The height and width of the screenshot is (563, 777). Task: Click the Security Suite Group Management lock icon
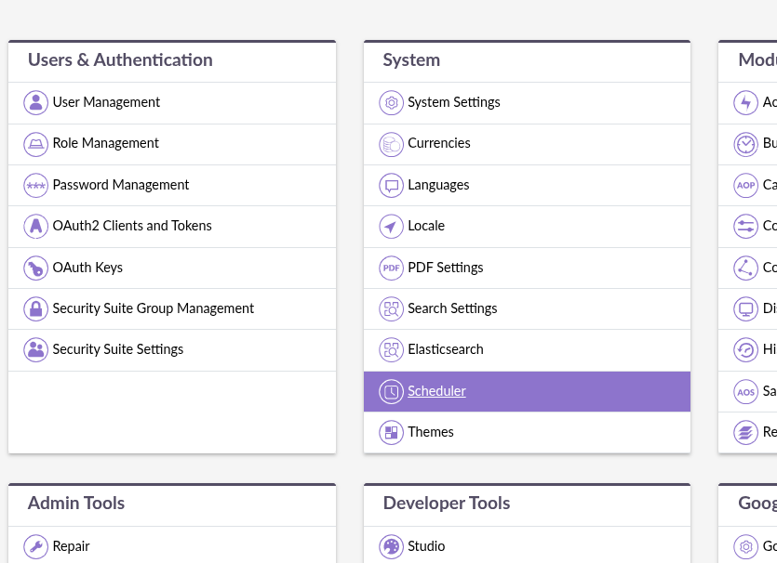coord(35,308)
